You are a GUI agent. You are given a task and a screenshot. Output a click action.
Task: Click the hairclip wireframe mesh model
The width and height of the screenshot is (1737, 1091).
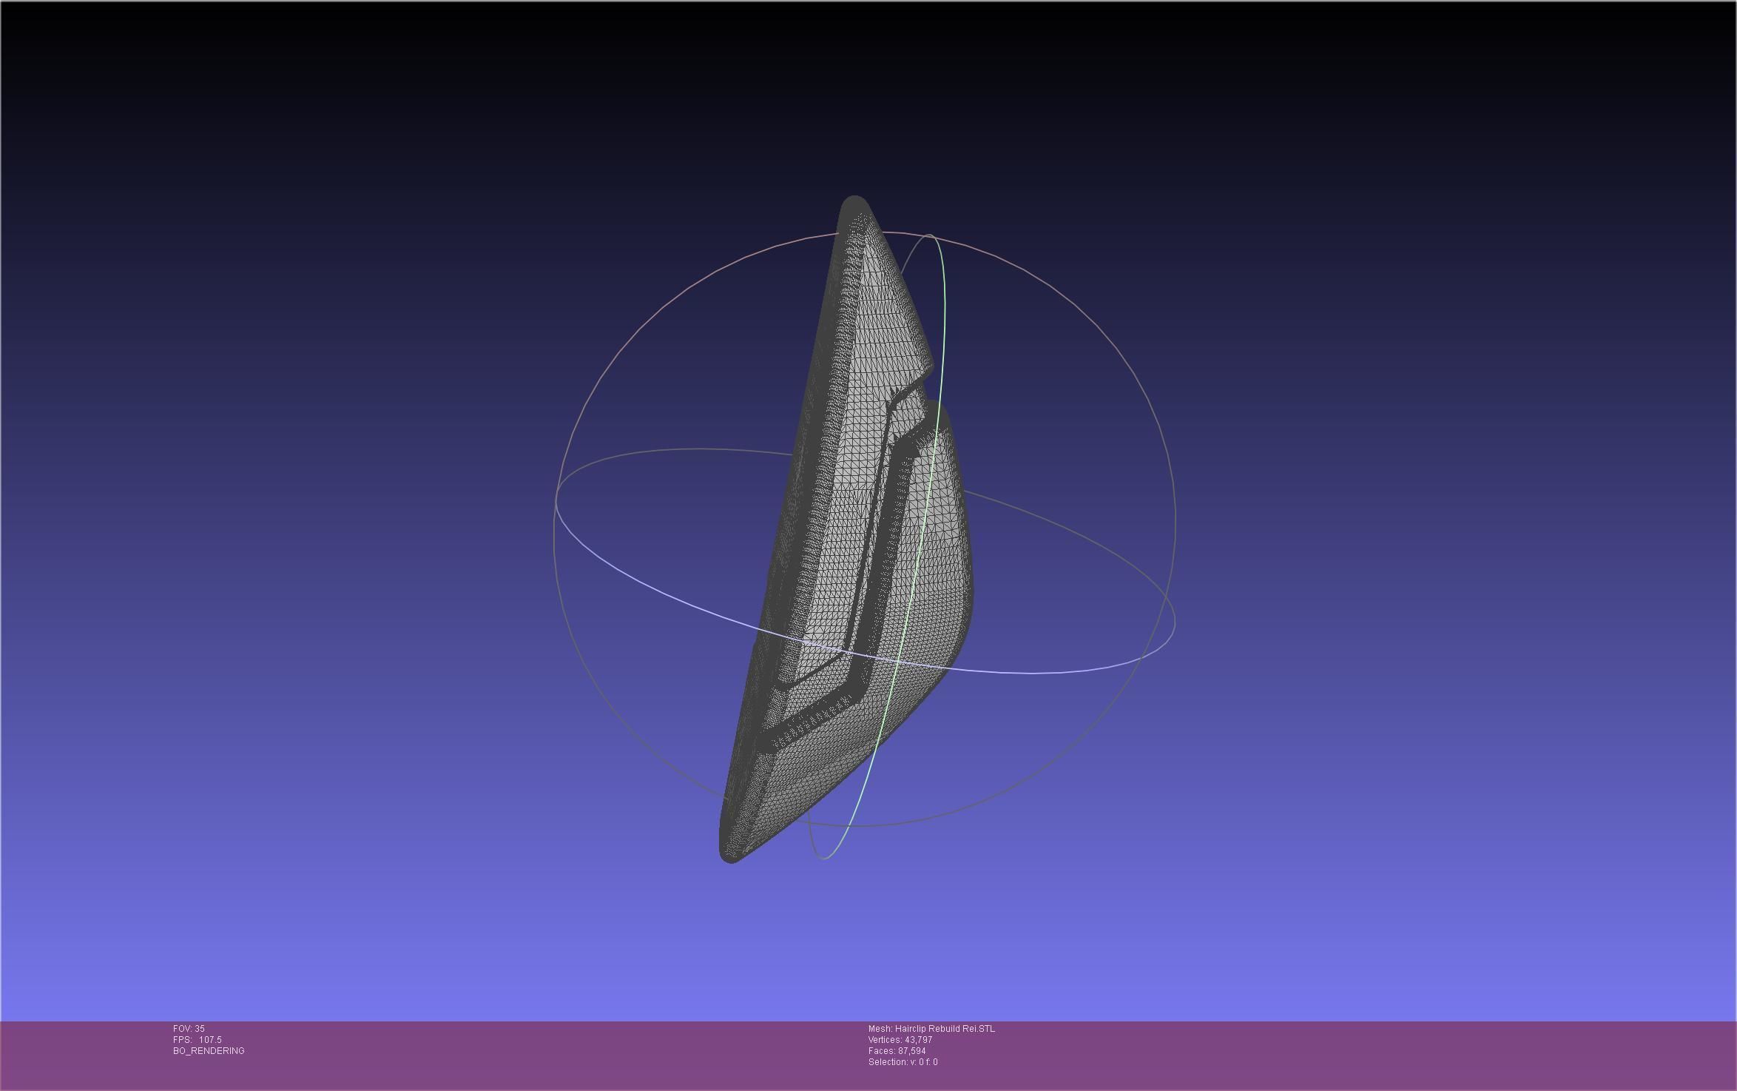(846, 529)
